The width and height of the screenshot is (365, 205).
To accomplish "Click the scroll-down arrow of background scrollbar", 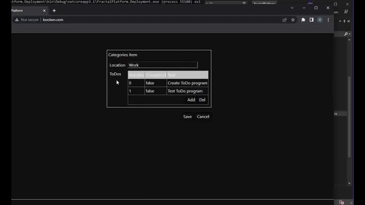I will [x=349, y=183].
